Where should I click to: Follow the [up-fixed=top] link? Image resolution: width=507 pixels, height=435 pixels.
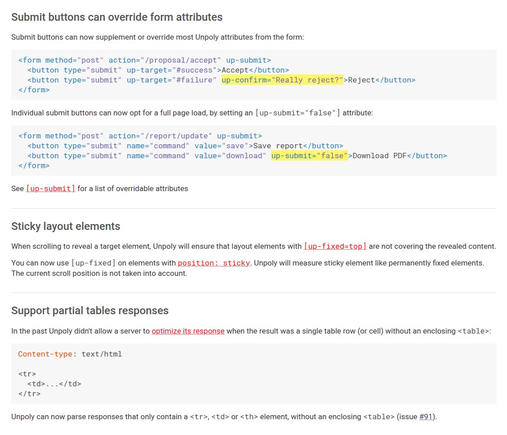tap(335, 246)
